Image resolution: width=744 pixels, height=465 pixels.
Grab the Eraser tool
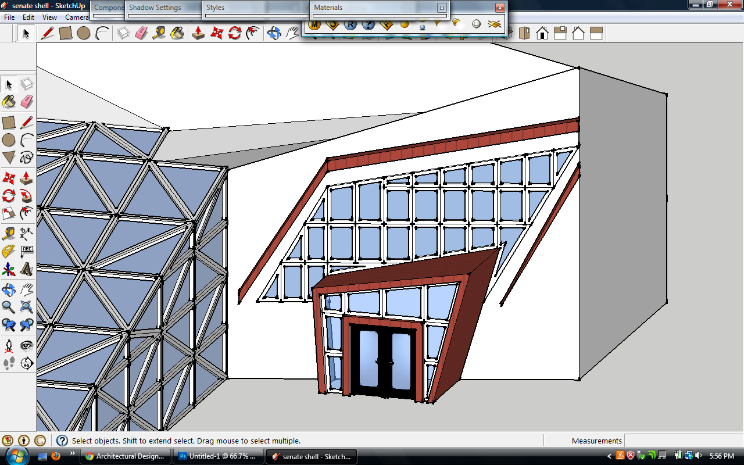click(27, 102)
